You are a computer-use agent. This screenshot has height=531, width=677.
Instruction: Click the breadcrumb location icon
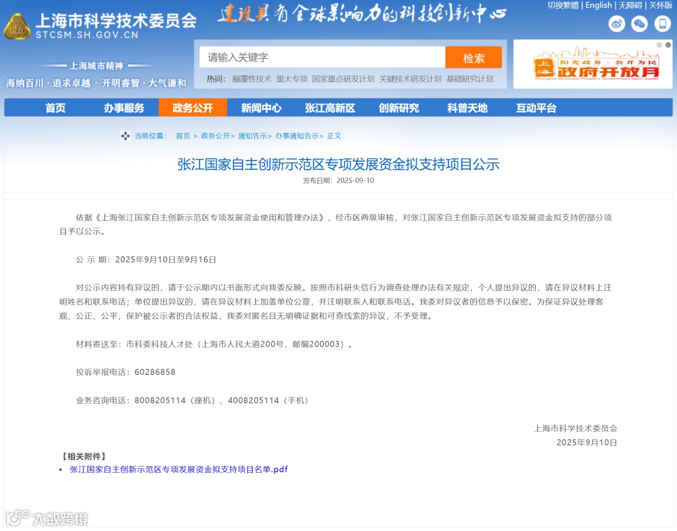tap(125, 137)
